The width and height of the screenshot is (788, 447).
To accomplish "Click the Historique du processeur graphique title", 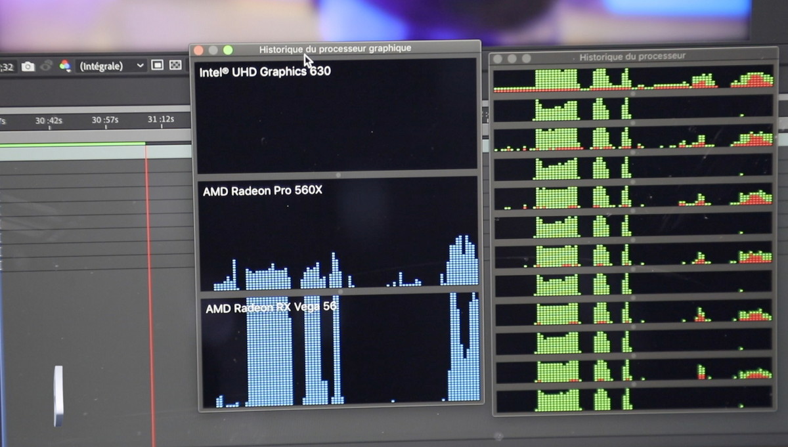I will pyautogui.click(x=335, y=49).
